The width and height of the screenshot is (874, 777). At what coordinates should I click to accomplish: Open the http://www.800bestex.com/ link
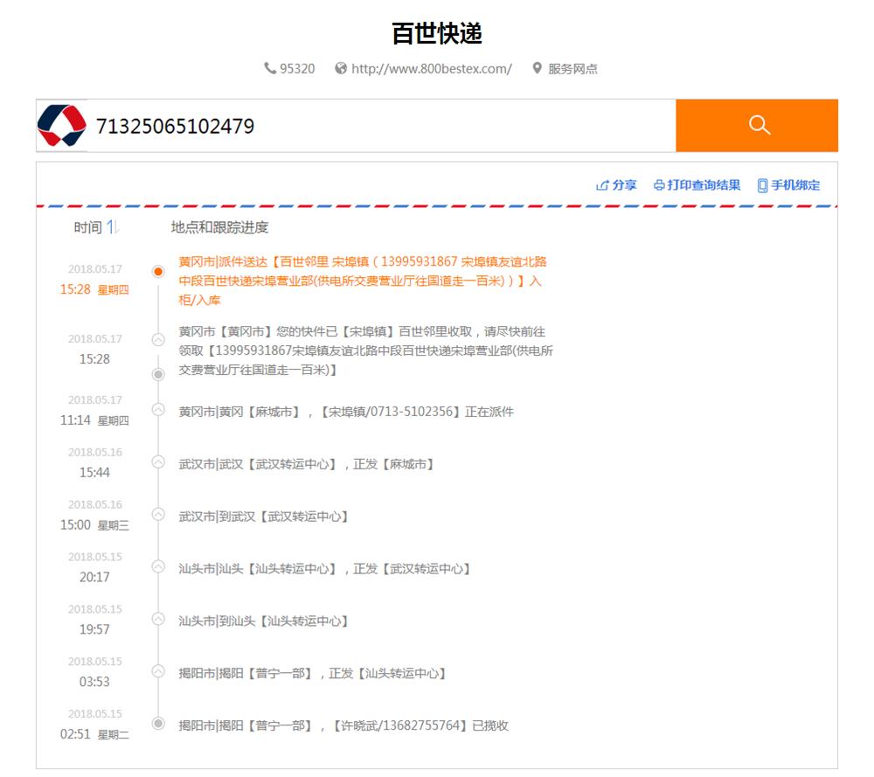click(x=431, y=69)
